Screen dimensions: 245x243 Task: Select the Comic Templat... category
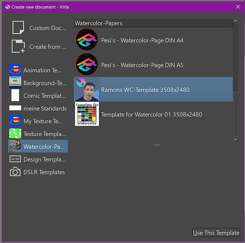click(x=45, y=96)
